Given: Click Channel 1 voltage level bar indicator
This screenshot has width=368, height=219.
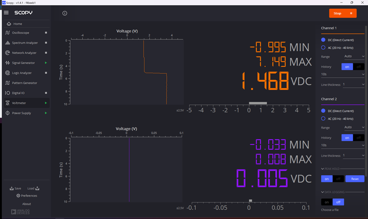Looking at the screenshot, I should (x=258, y=103).
